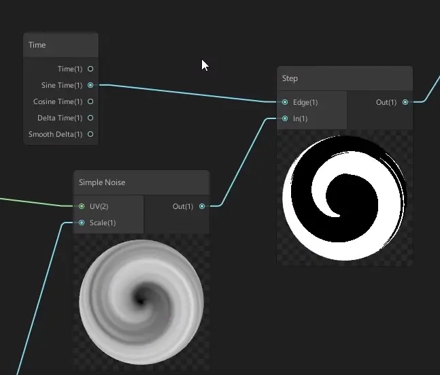Click the Simple Noise grayscale swirl preview

tap(141, 302)
